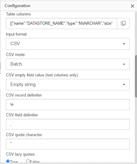This screenshot has width=137, height=164.
Task: Click the CSV lazy quotes label
Action: coord(20,154)
